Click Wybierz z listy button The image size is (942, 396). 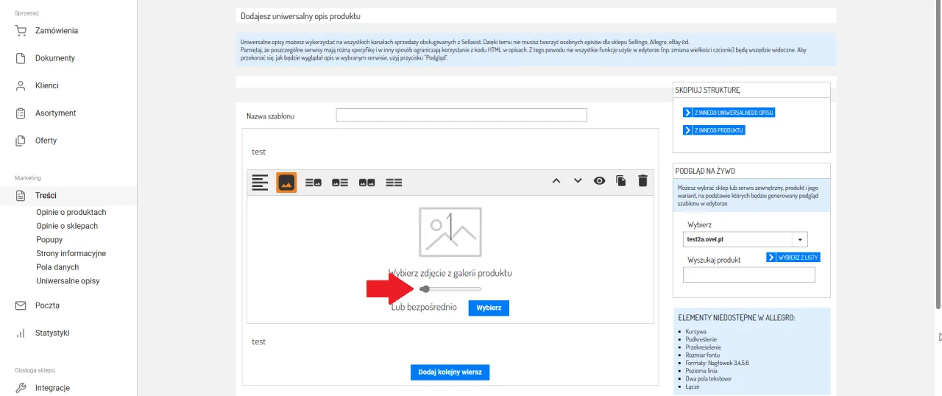coord(793,258)
